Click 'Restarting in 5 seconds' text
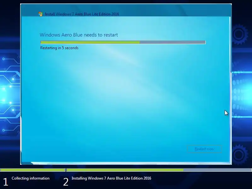Image resolution: width=252 pixels, height=189 pixels. pyautogui.click(x=59, y=48)
